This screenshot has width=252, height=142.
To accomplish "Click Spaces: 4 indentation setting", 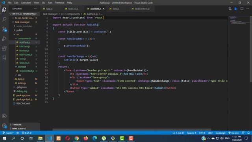I will point(191,133).
